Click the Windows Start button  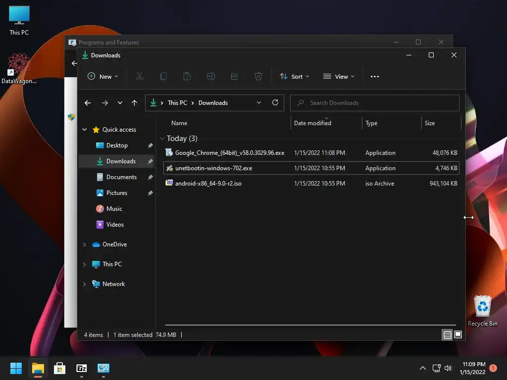click(16, 368)
